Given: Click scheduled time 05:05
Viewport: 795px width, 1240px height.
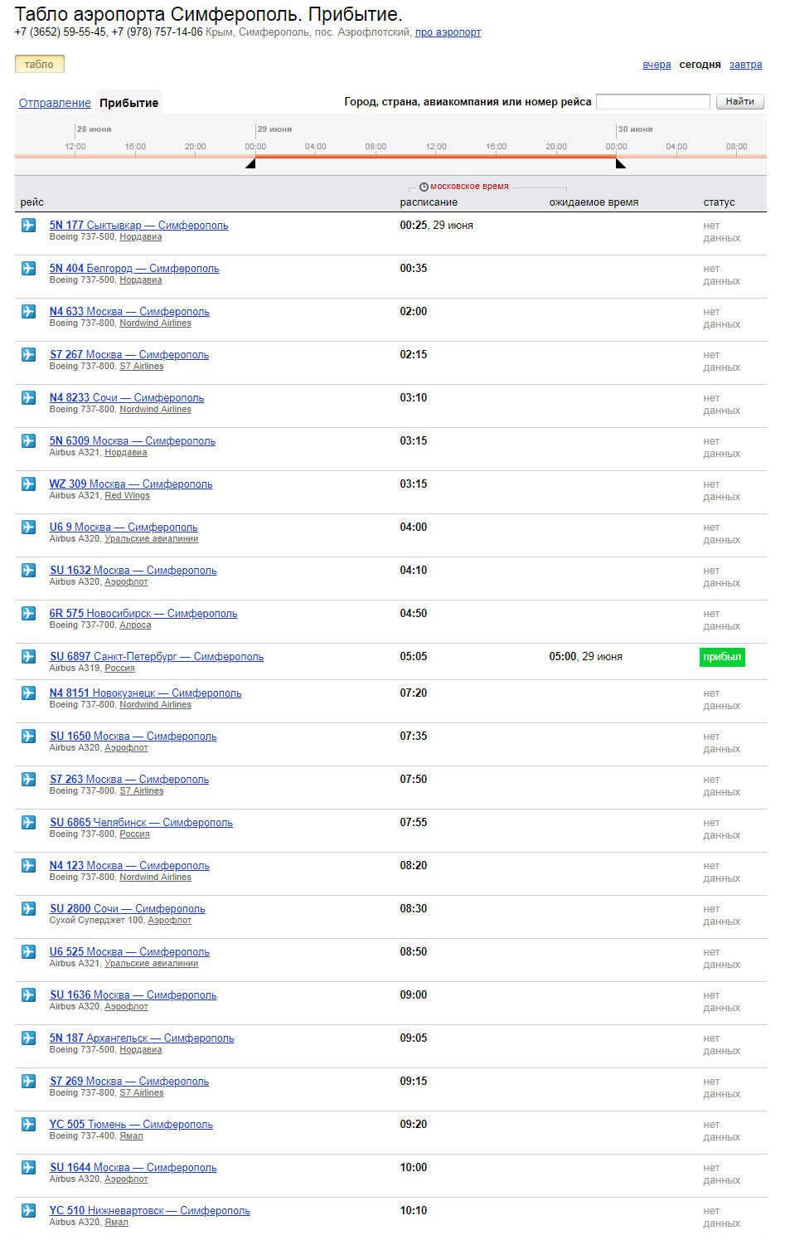Looking at the screenshot, I should pyautogui.click(x=414, y=656).
